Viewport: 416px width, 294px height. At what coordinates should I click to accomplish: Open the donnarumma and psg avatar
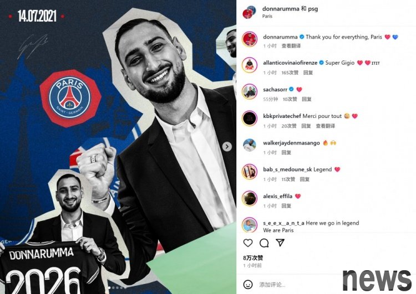click(249, 12)
